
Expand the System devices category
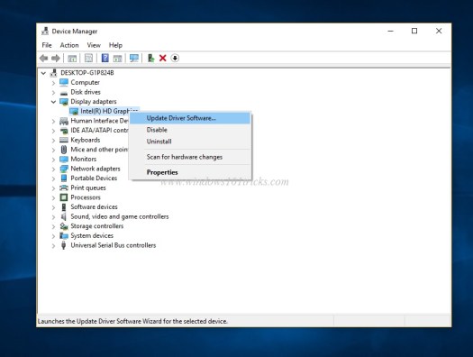[x=53, y=236]
